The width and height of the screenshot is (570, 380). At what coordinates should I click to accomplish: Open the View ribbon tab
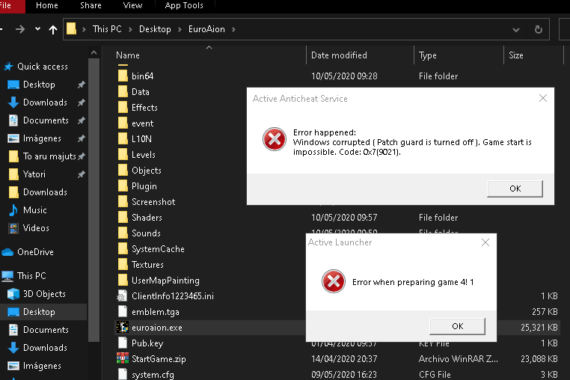(x=132, y=5)
